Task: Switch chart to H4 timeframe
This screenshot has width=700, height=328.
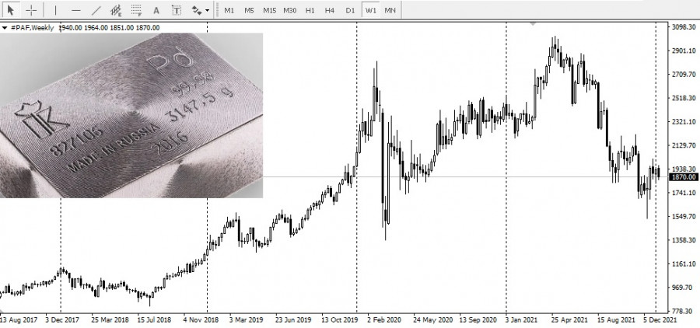Action: (x=330, y=10)
